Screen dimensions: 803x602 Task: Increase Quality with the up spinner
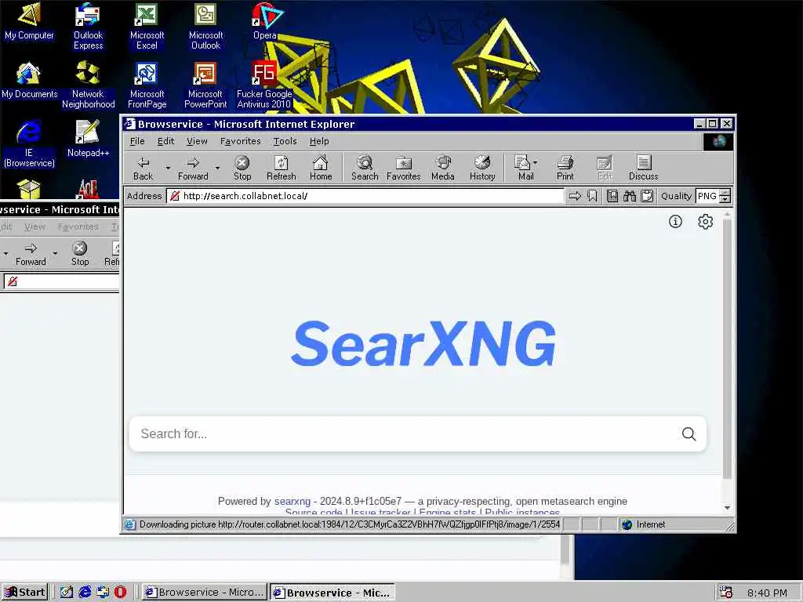[x=725, y=193]
